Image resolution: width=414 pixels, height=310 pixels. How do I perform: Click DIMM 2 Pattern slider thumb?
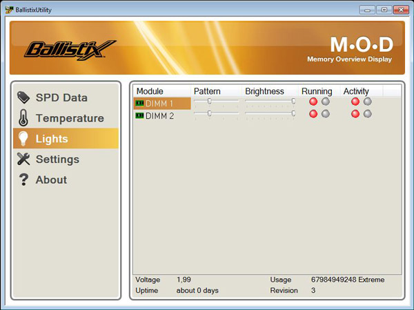coord(209,113)
